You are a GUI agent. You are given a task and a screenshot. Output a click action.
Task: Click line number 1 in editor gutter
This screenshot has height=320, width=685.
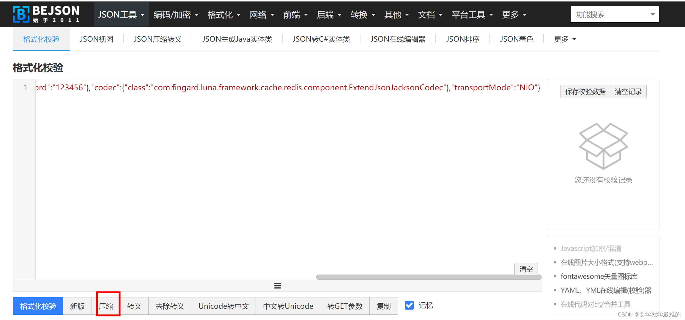click(x=26, y=87)
